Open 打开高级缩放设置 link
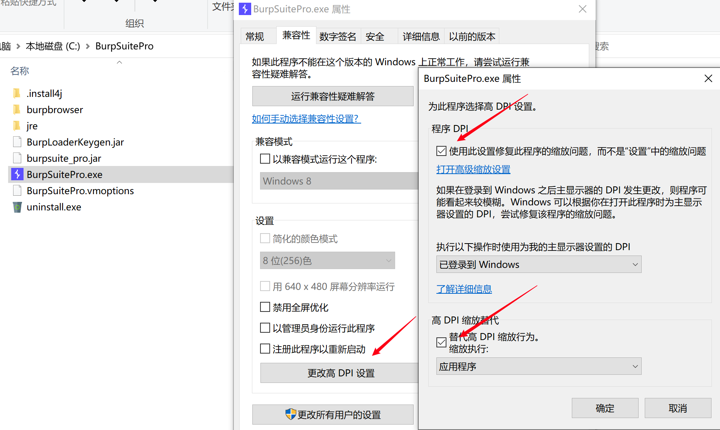 point(473,169)
